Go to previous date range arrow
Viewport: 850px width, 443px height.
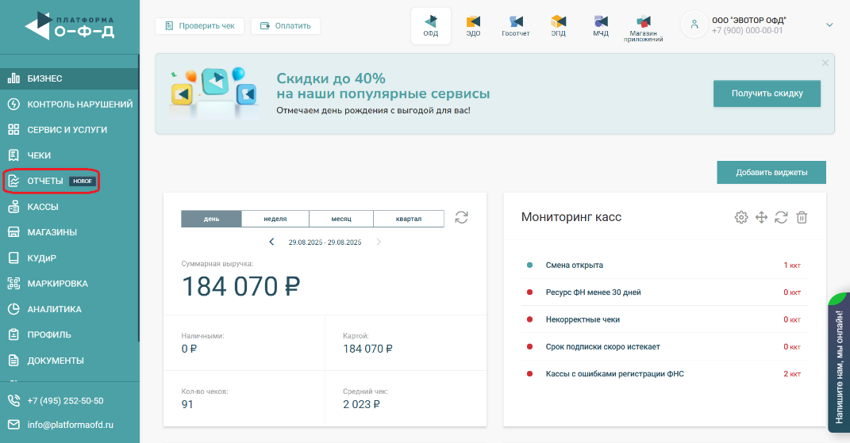[271, 242]
